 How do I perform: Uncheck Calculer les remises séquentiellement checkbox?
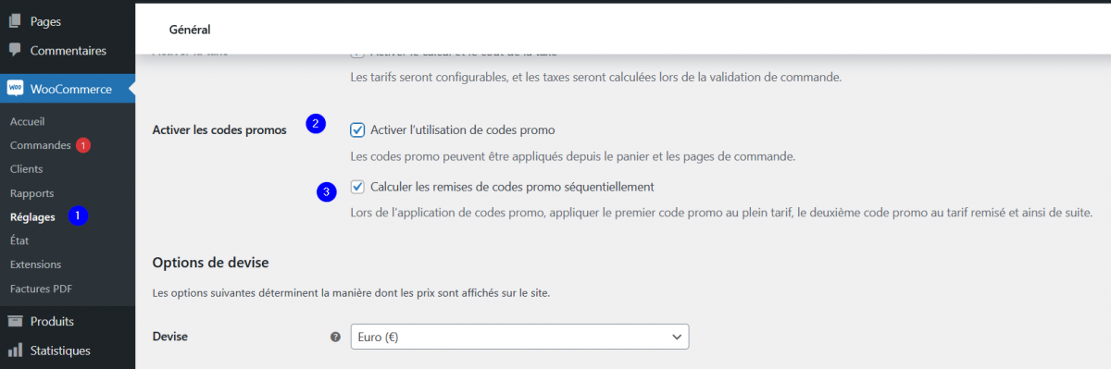(x=357, y=187)
